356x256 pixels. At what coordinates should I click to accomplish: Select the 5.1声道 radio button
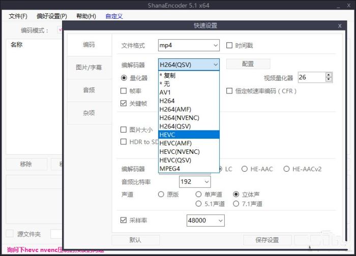tap(198, 204)
